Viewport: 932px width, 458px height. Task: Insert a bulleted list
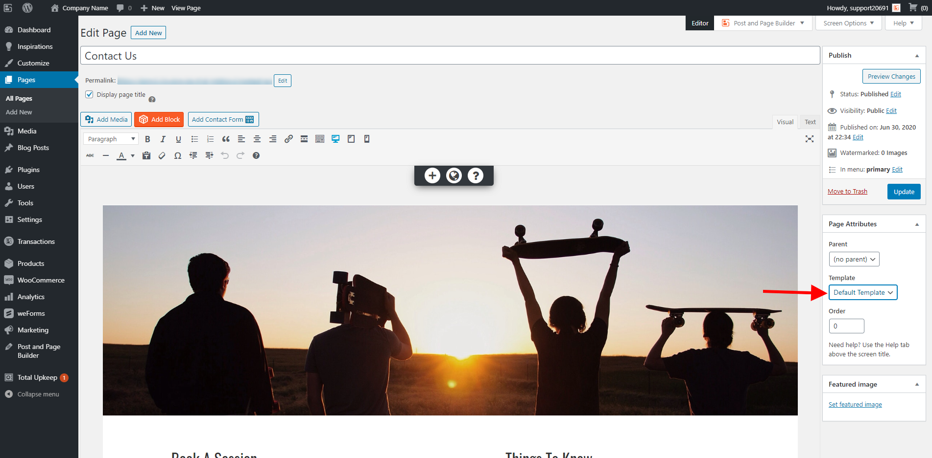tap(194, 139)
